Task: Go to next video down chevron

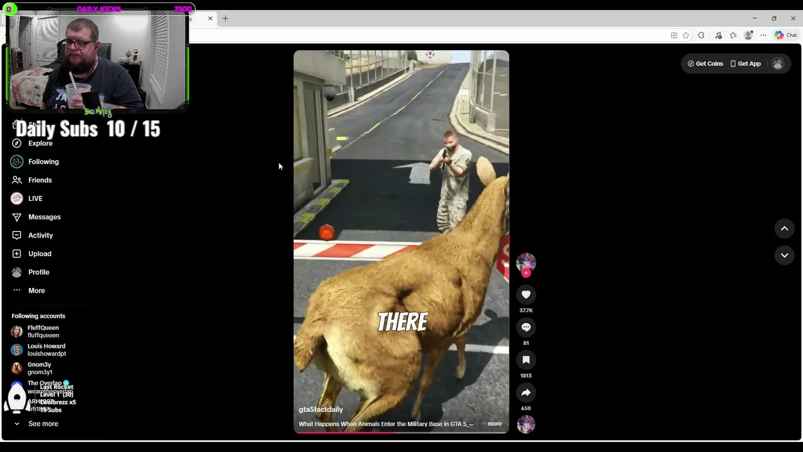Action: pyautogui.click(x=784, y=256)
